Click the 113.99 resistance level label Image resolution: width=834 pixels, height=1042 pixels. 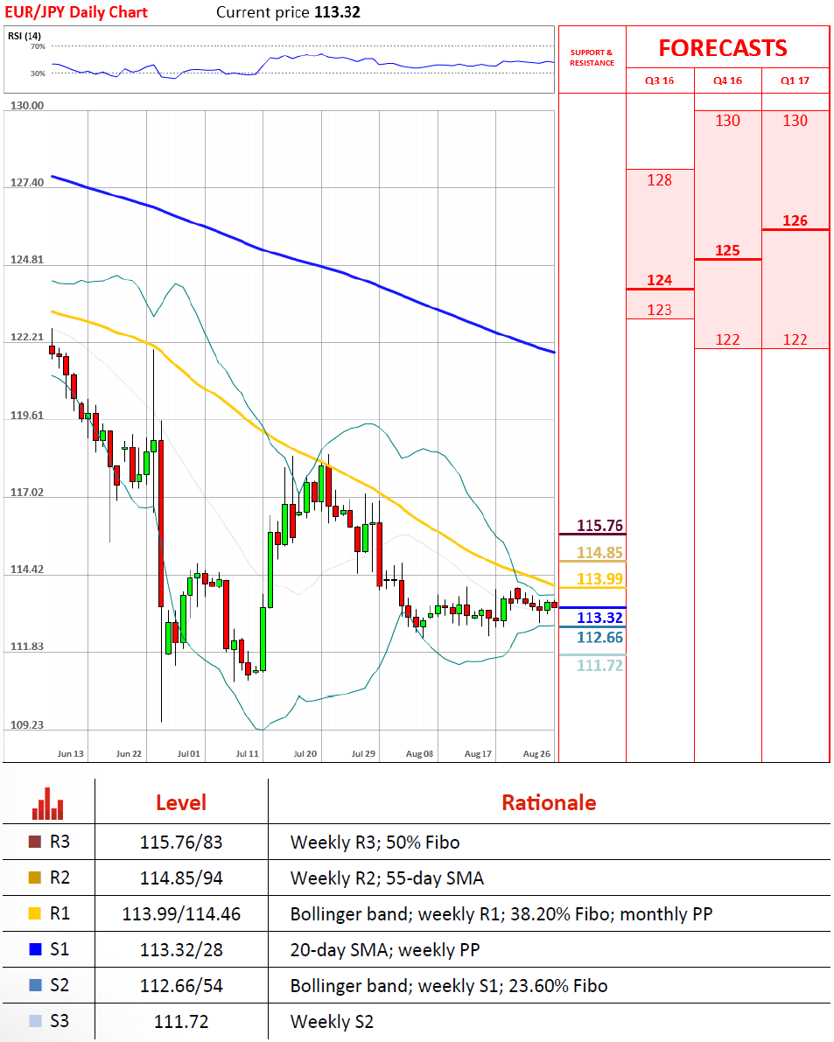click(599, 579)
